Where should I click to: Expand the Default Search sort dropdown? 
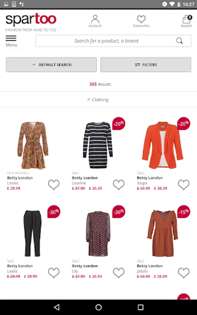pos(51,65)
